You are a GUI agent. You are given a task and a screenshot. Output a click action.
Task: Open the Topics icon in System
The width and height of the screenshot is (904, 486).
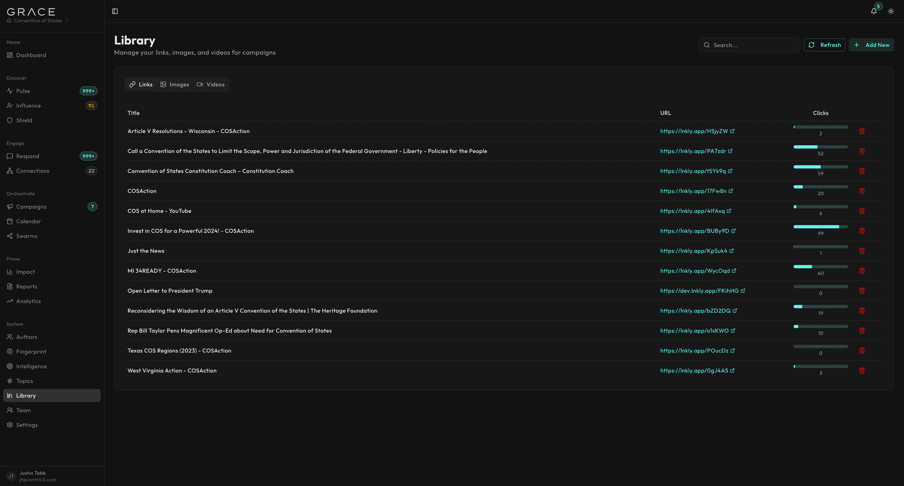[x=10, y=381]
